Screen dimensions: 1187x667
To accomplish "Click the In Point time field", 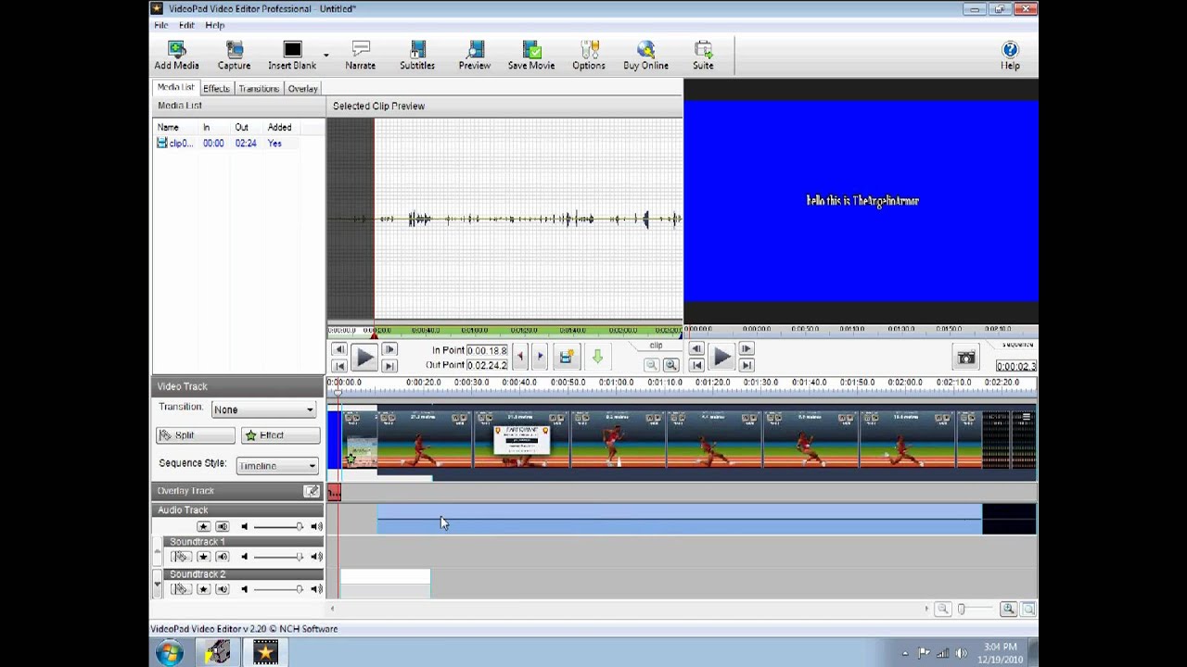I will pyautogui.click(x=488, y=350).
